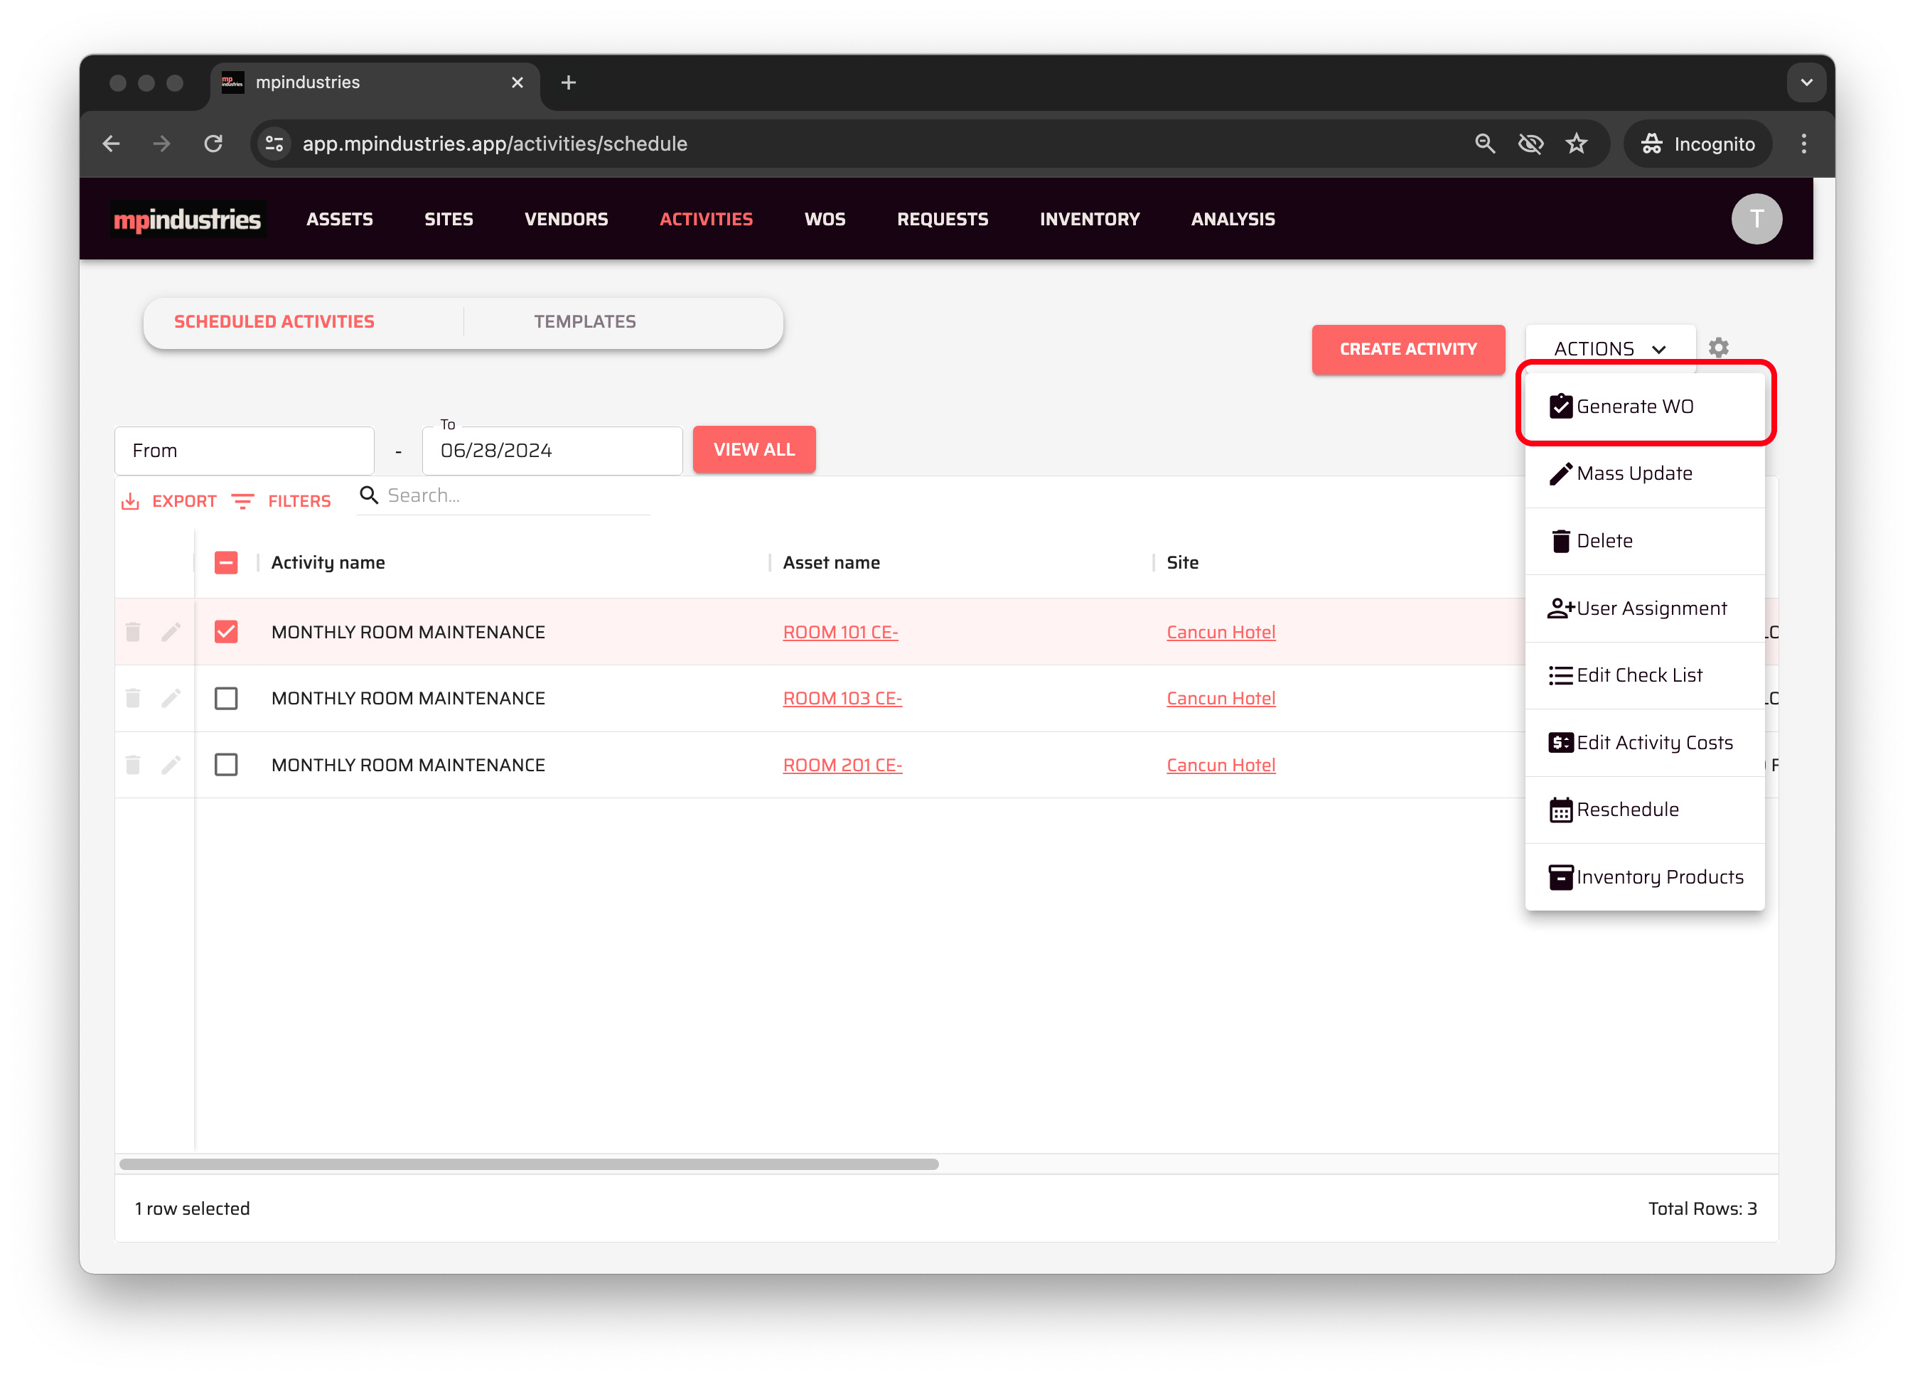The image size is (1915, 1379).
Task: Collapse the ACTIONS dropdown
Action: pos(1609,349)
